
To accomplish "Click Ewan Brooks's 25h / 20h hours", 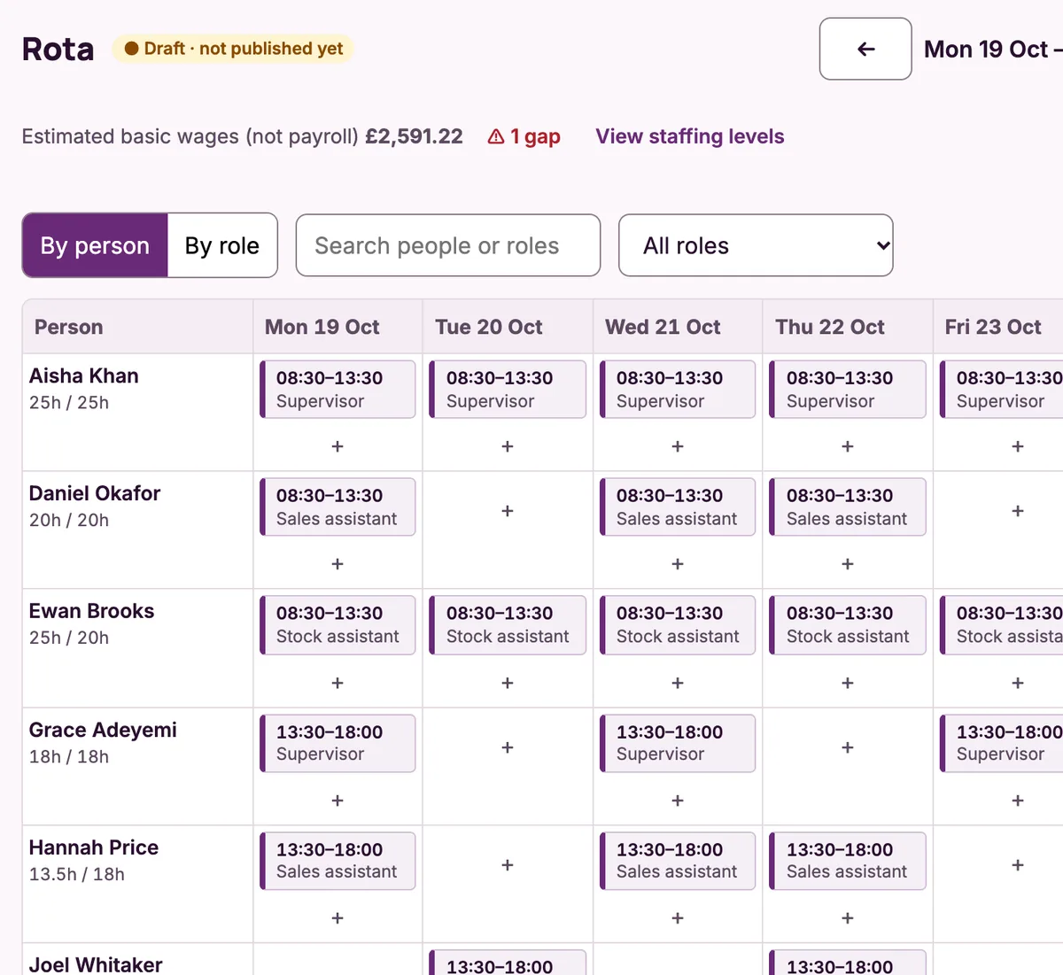I will pos(69,638).
